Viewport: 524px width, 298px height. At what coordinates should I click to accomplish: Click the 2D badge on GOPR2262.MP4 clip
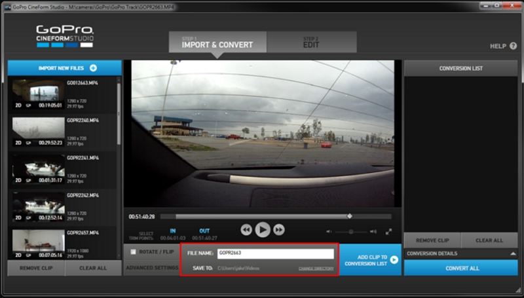[x=18, y=218]
